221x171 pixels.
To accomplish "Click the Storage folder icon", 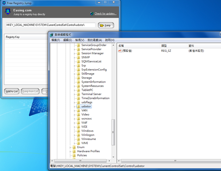I will (x=78, y=78).
